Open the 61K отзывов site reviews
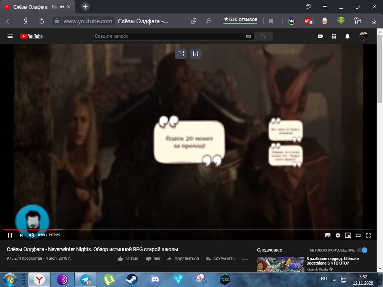 point(240,19)
